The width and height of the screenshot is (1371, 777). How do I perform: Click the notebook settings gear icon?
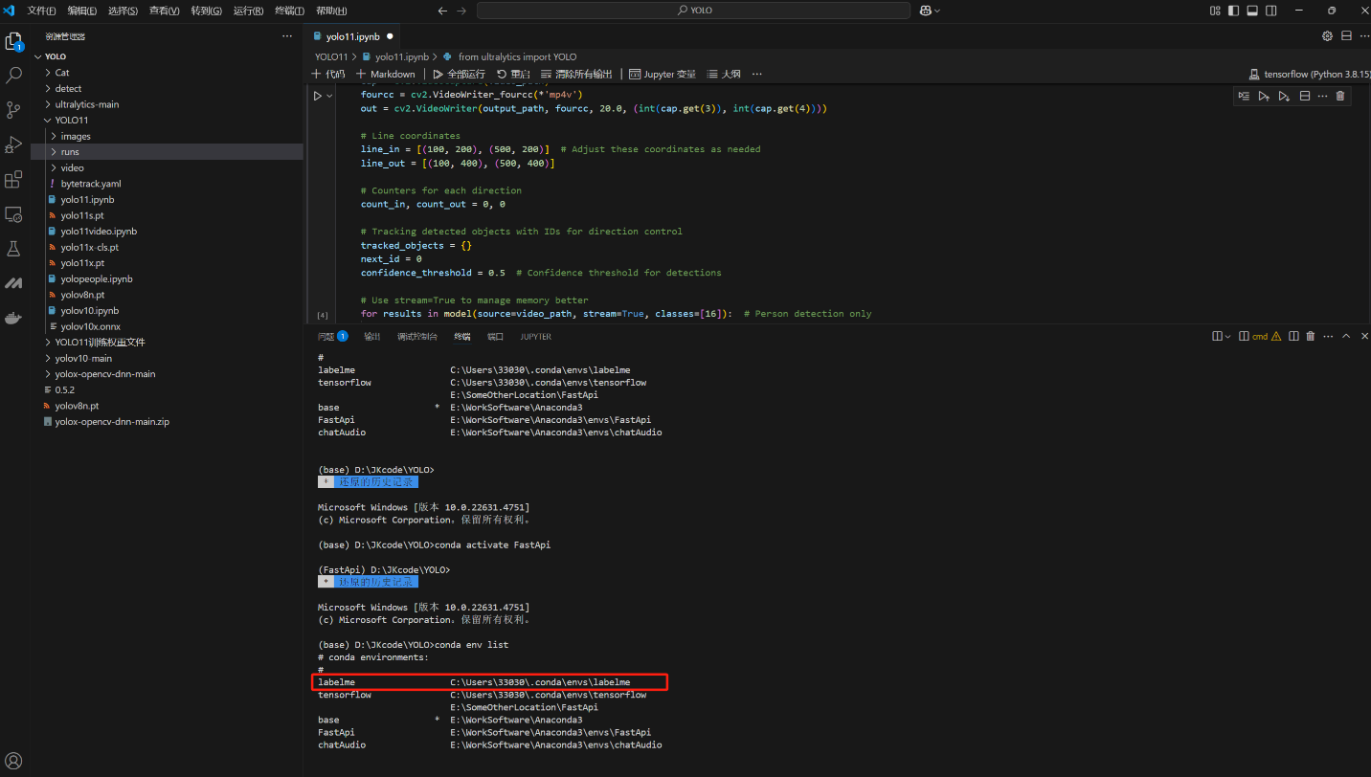(x=1327, y=36)
